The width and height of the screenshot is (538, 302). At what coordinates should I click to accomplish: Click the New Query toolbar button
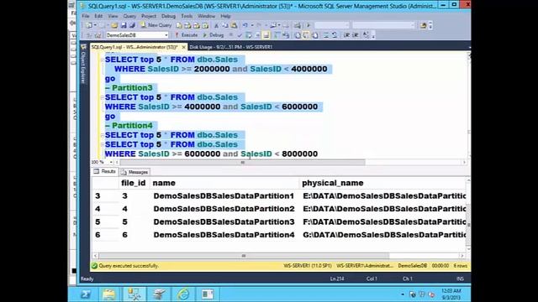156,25
